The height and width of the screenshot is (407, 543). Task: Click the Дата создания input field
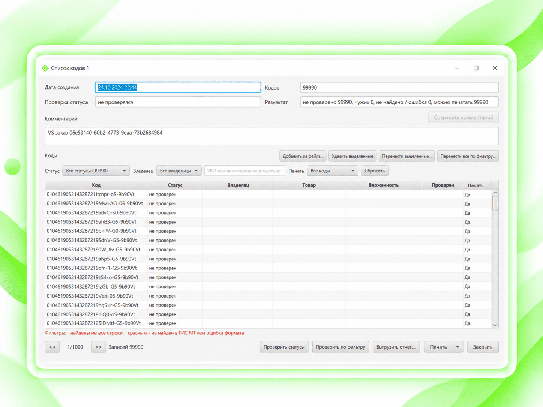tap(178, 87)
